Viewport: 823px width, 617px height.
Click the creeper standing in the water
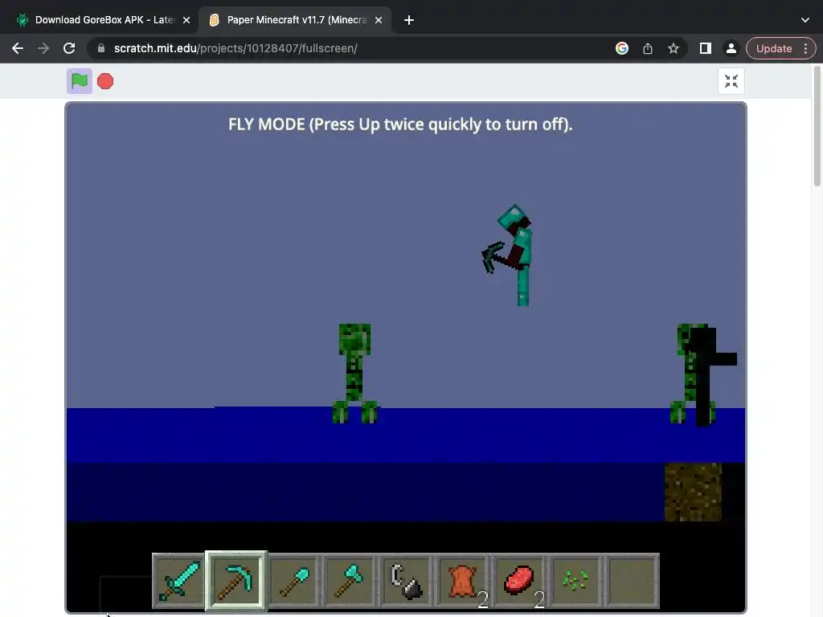(354, 373)
